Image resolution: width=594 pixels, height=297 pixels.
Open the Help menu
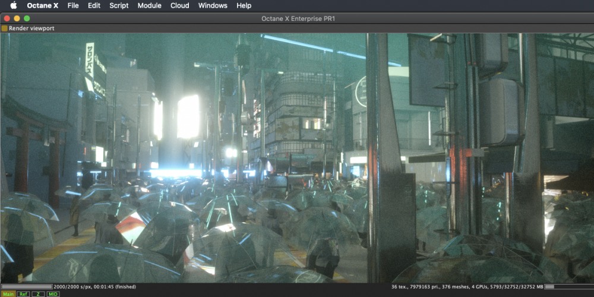(244, 5)
